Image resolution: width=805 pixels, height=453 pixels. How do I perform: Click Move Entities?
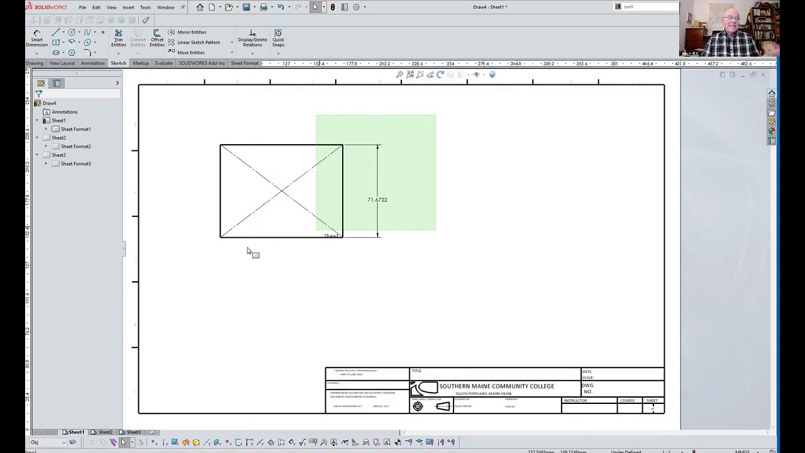pos(186,52)
